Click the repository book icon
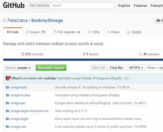This screenshot has width=163, height=132. 5,21
